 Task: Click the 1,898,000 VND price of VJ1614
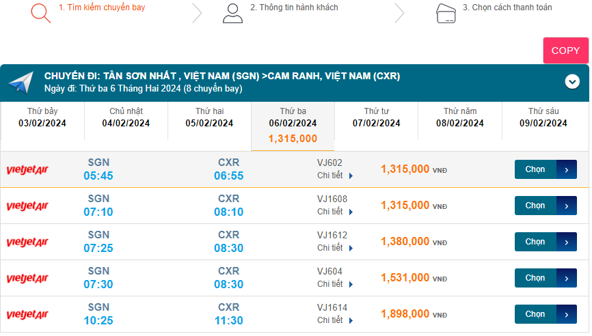[405, 313]
